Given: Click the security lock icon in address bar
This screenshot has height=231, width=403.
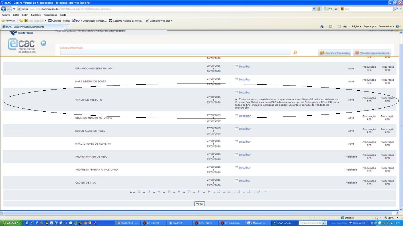Looking at the screenshot, I should 319,9.
